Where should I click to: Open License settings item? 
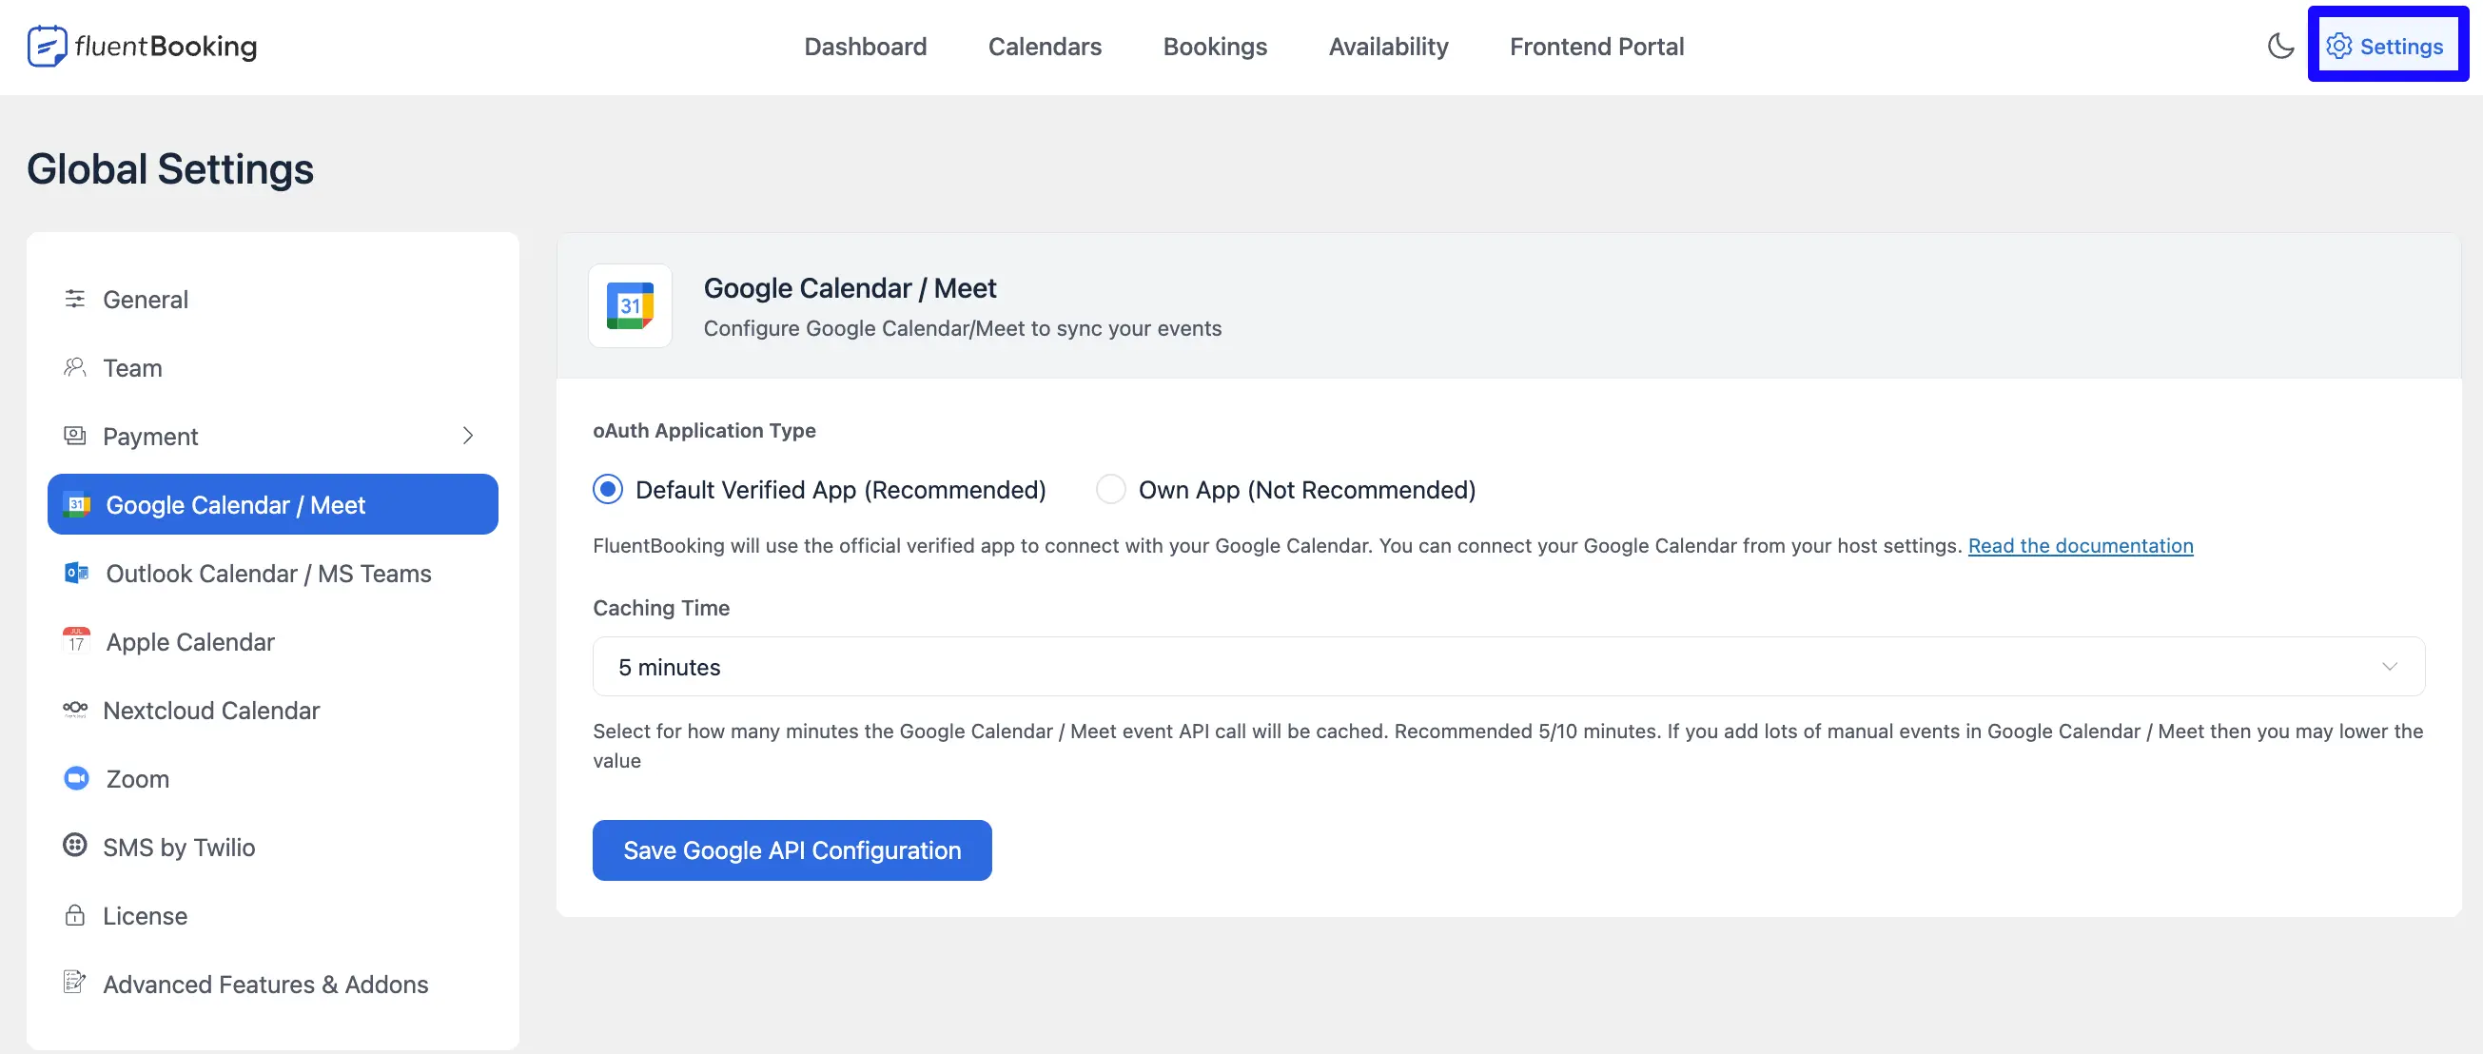(273, 915)
